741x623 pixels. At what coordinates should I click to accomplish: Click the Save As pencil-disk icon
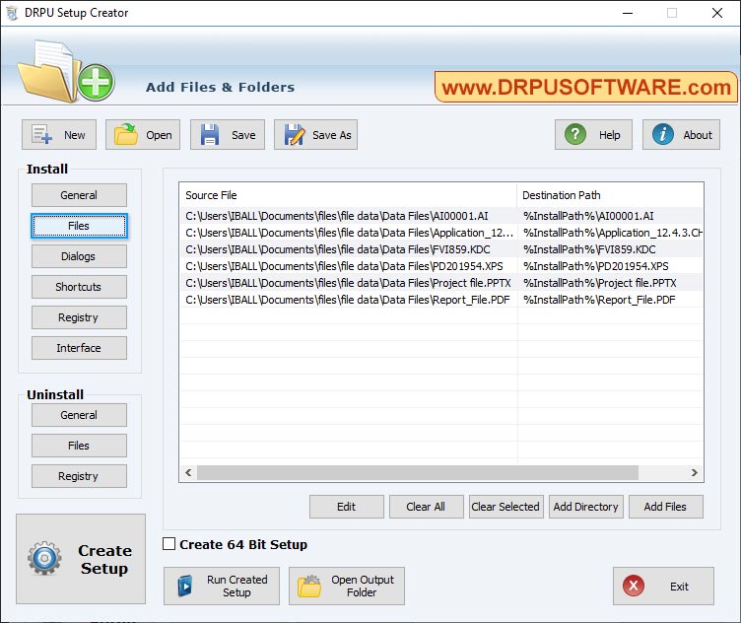tap(294, 135)
